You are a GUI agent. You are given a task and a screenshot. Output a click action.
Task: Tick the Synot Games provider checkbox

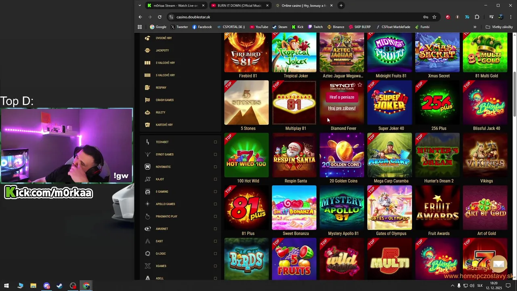coord(215,154)
